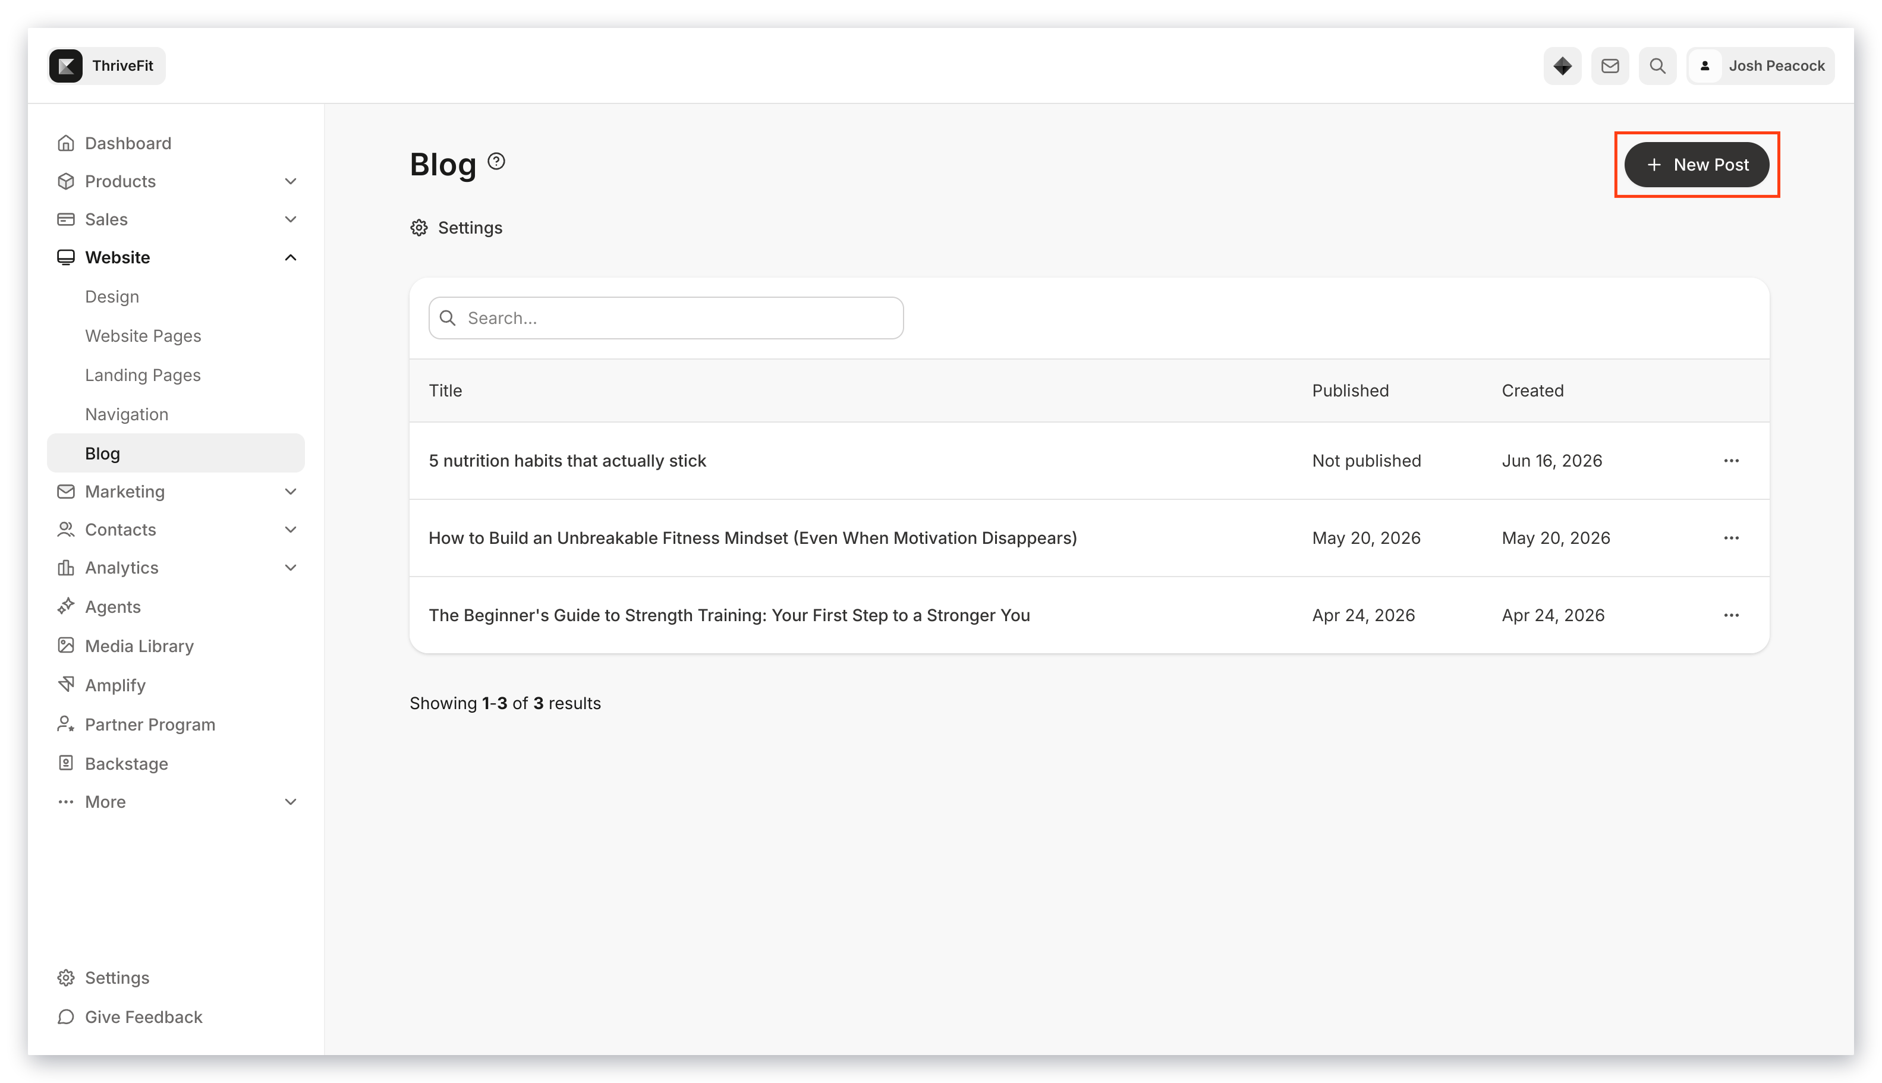Click the Partner Program person-star icon
The height and width of the screenshot is (1083, 1882).
coord(65,724)
